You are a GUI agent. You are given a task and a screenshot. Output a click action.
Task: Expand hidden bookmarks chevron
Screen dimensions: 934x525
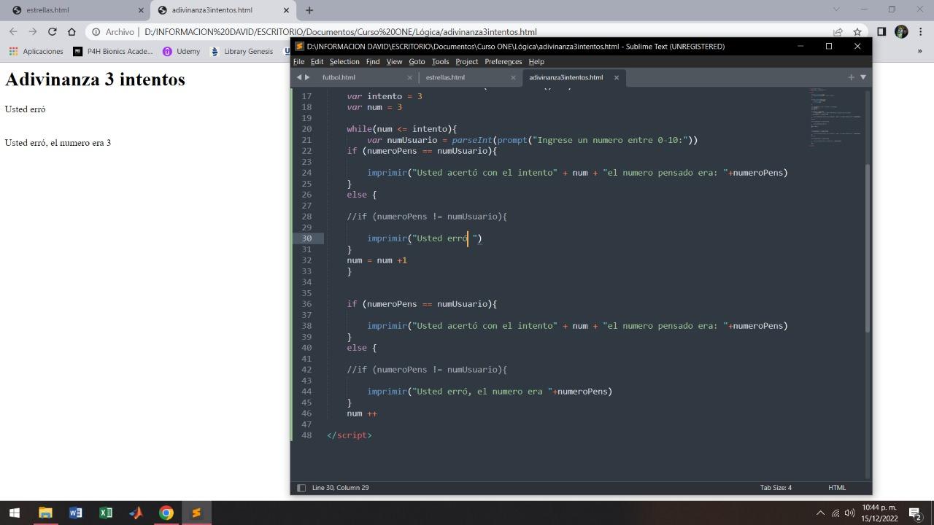coord(919,51)
